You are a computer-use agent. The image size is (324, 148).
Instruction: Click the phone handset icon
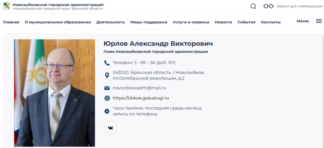[107, 63]
